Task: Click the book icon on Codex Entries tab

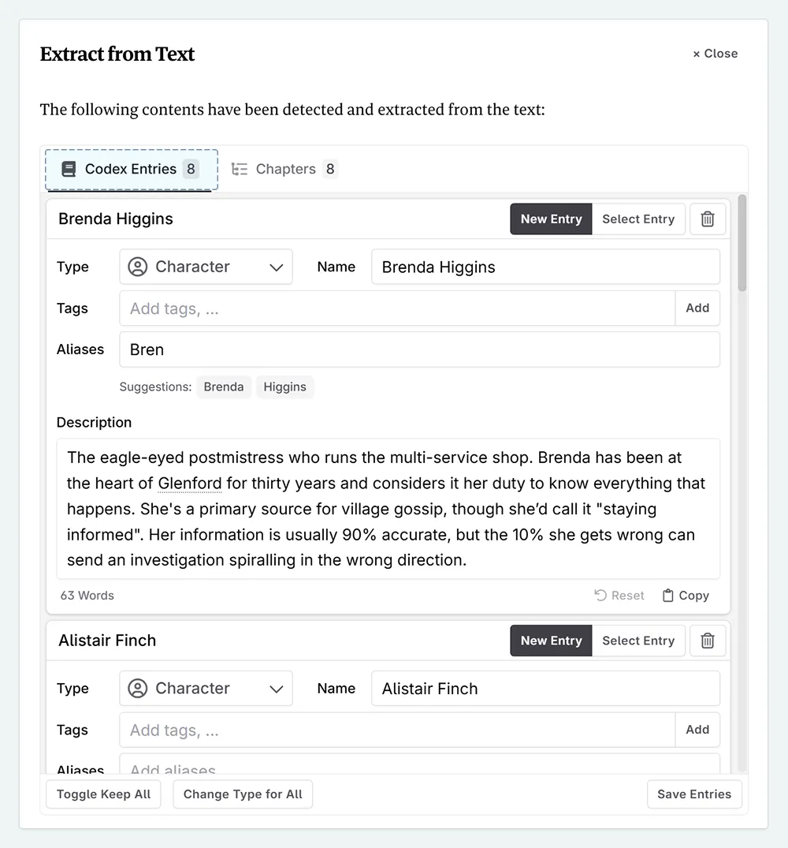Action: pyautogui.click(x=69, y=169)
